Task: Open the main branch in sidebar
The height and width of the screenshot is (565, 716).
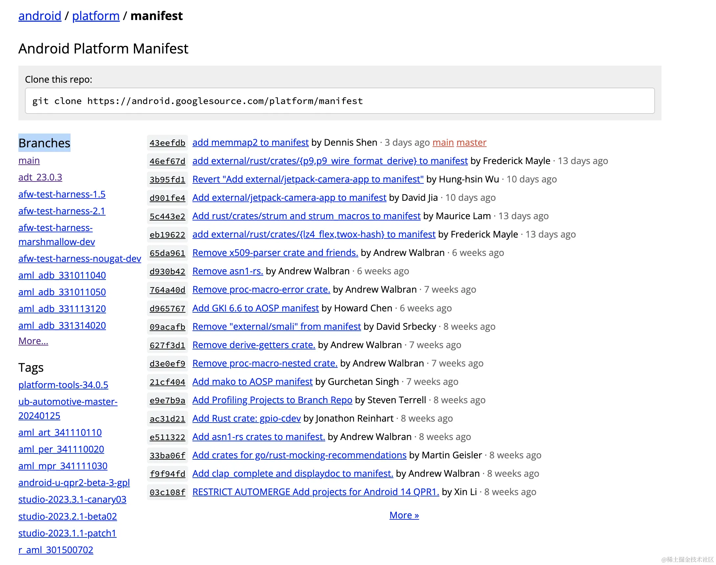Action: point(29,161)
